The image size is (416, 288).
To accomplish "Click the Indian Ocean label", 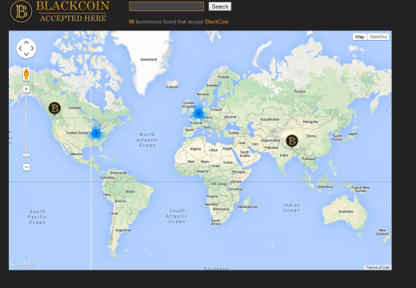I will point(291,208).
